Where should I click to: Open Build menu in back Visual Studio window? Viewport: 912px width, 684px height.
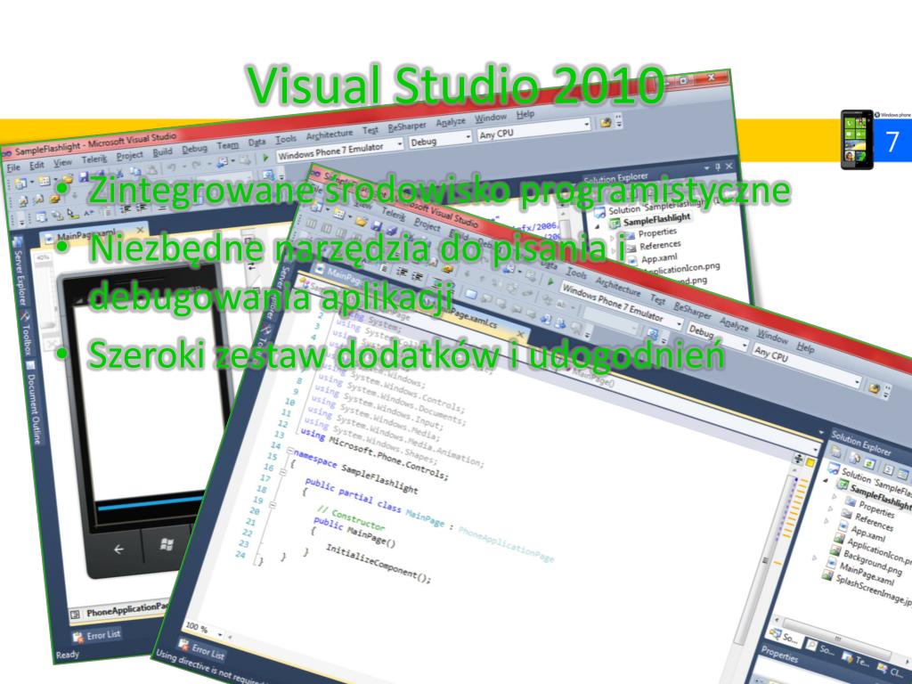(x=163, y=151)
